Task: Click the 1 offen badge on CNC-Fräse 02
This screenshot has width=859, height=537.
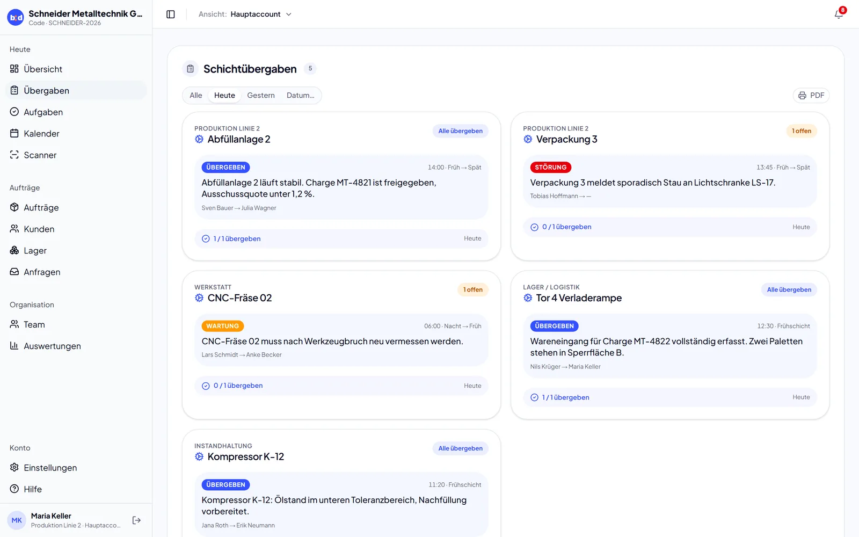Action: [473, 290]
